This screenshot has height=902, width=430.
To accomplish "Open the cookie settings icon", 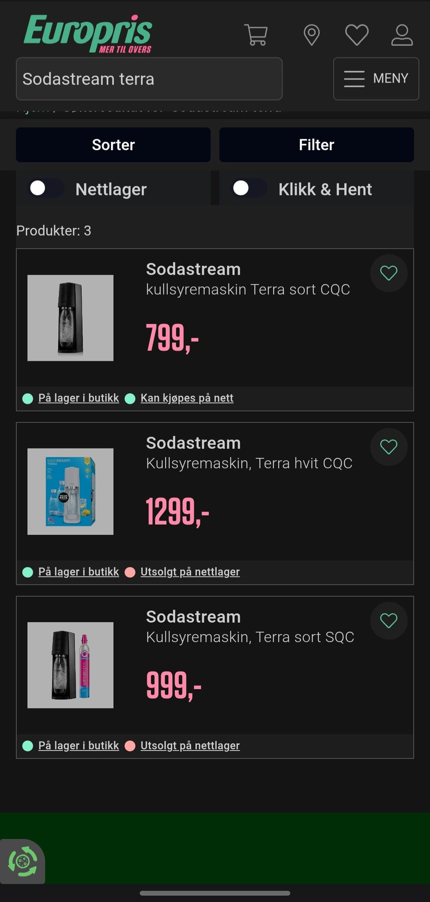I will click(x=22, y=861).
